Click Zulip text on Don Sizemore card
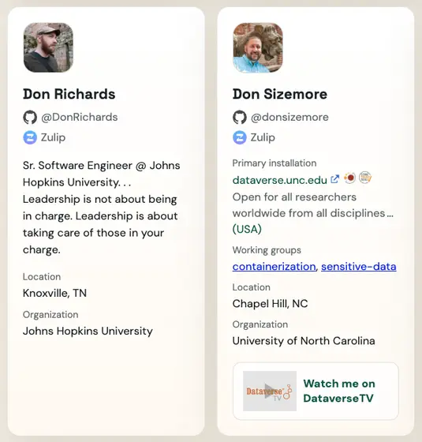Viewport: 422px width, 442px height. (x=263, y=137)
